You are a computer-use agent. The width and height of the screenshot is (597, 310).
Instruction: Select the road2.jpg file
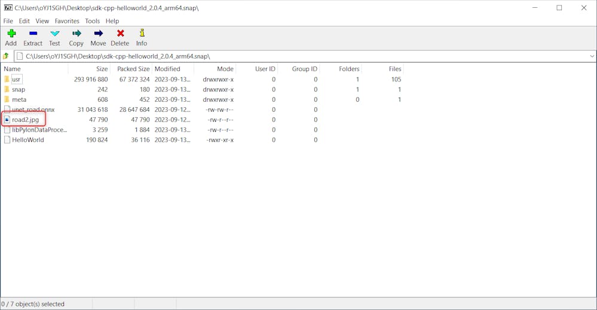[25, 120]
